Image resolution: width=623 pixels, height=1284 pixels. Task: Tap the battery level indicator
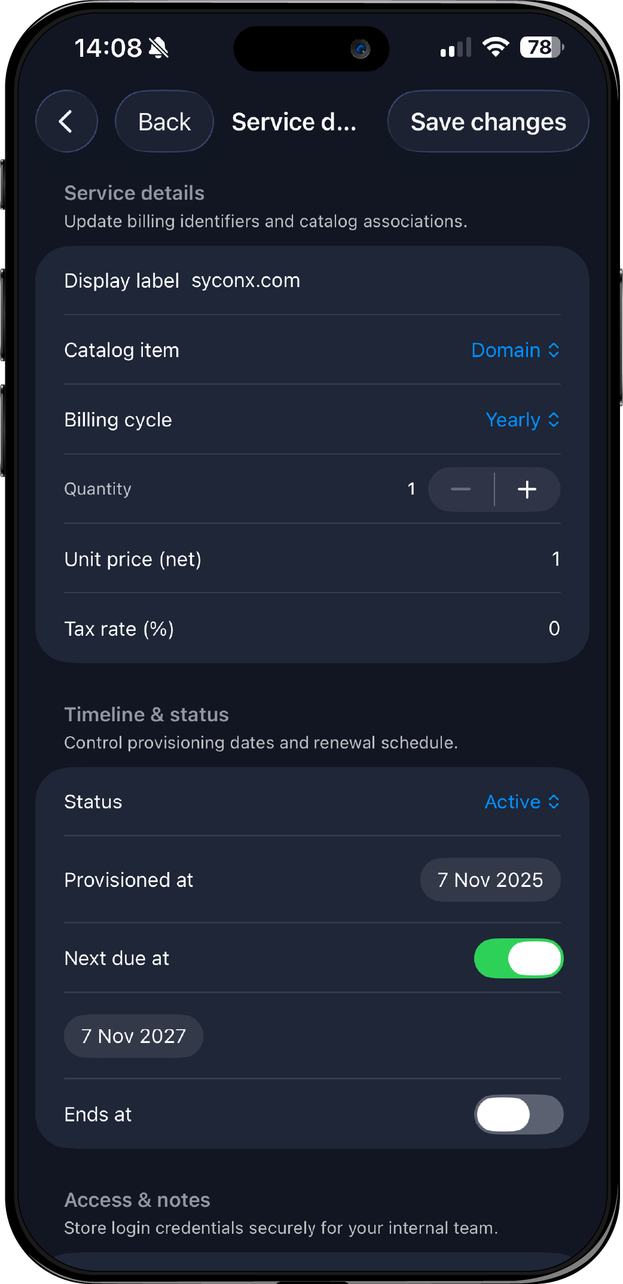[541, 47]
